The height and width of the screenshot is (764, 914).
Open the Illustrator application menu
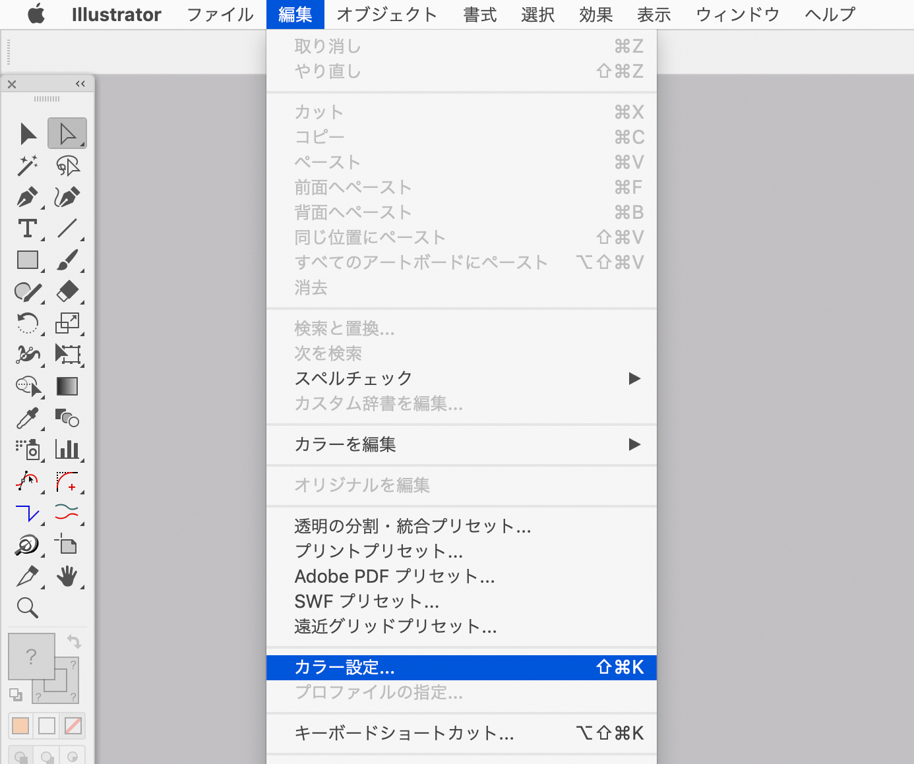[x=116, y=15]
